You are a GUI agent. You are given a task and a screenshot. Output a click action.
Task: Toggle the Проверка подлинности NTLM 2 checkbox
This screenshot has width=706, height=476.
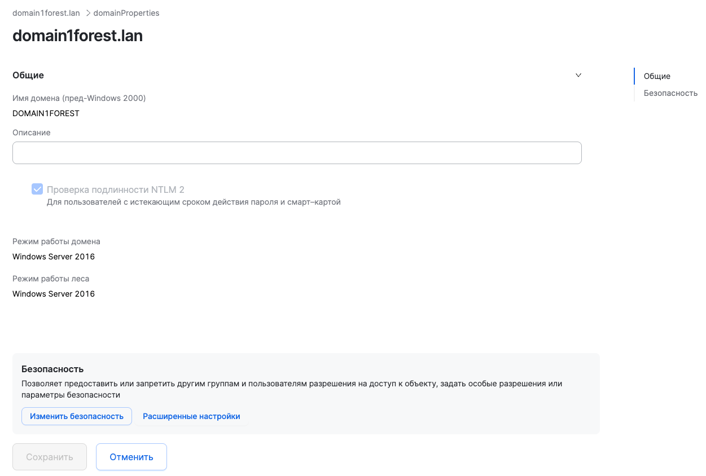(x=37, y=189)
